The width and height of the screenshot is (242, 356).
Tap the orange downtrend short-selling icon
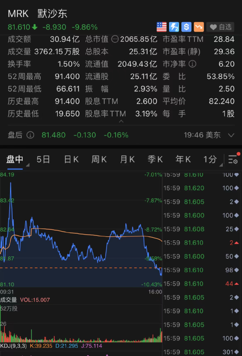pyautogui.click(x=199, y=27)
